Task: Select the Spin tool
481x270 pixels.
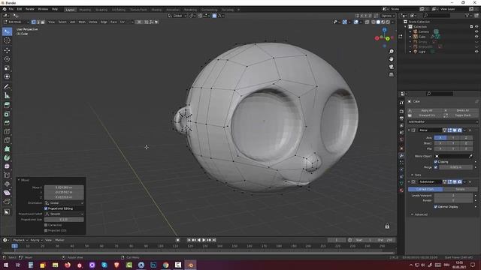Action: tap(7, 158)
